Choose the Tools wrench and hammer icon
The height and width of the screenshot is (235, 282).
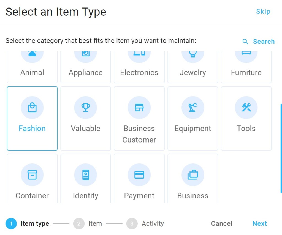click(x=246, y=107)
